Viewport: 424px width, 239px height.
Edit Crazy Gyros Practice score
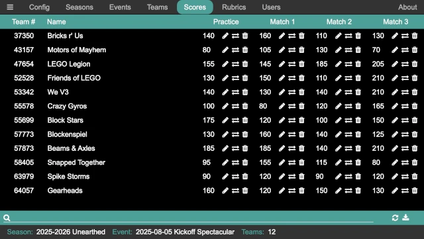[x=225, y=106]
